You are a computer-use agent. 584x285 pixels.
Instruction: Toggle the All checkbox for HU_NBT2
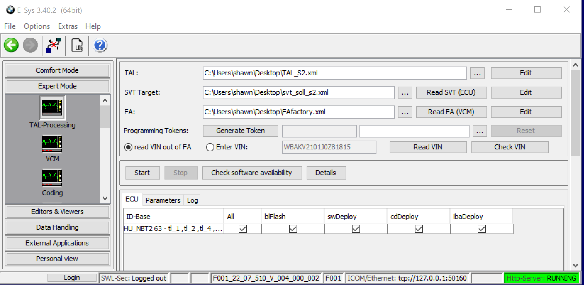tap(243, 229)
